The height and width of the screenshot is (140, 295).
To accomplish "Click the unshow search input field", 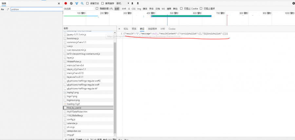I will click(36, 10).
